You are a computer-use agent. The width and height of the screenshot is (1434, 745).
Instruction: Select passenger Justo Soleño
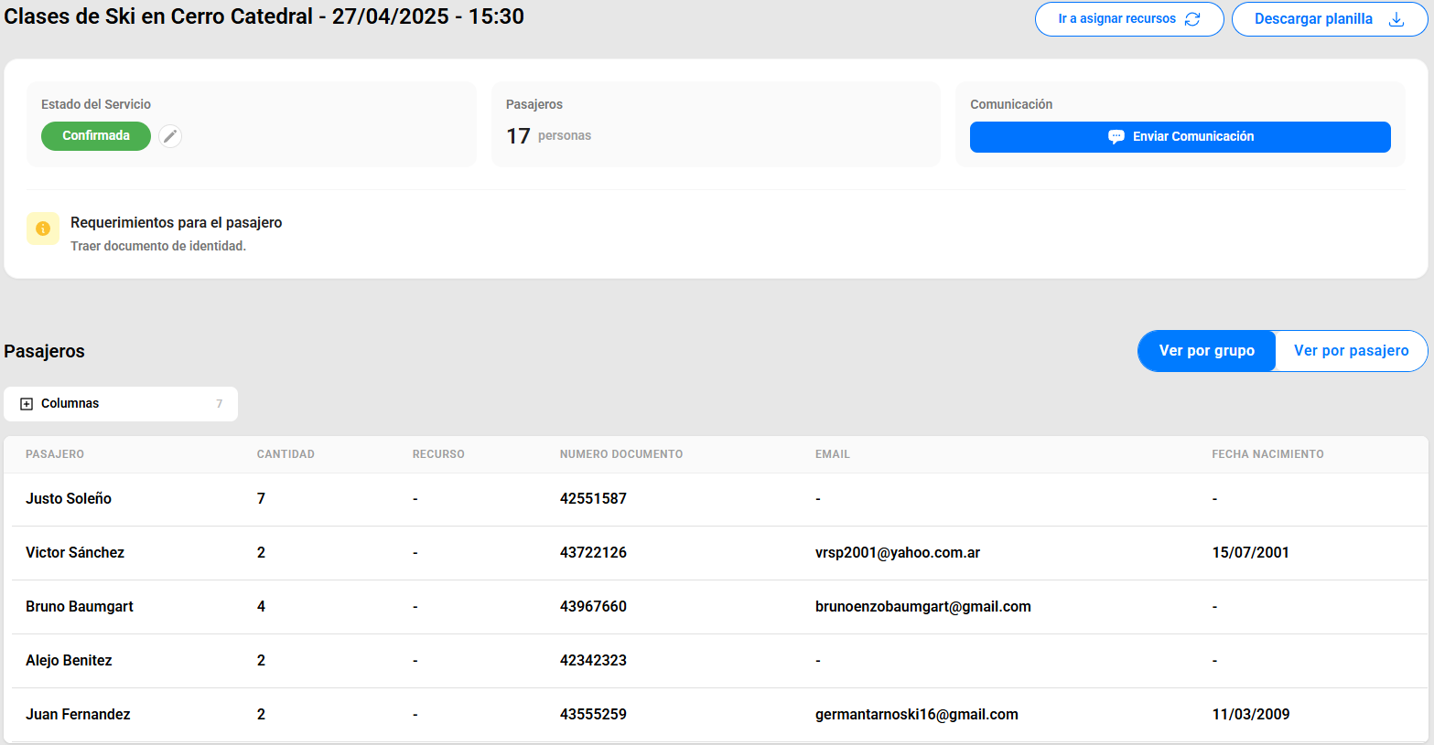69,499
